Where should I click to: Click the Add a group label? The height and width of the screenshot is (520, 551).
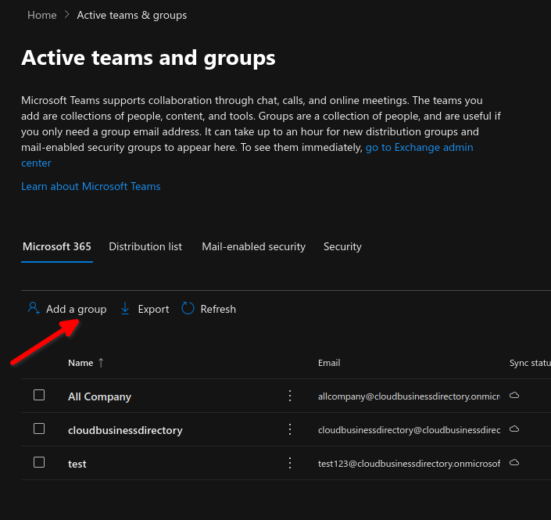(77, 309)
